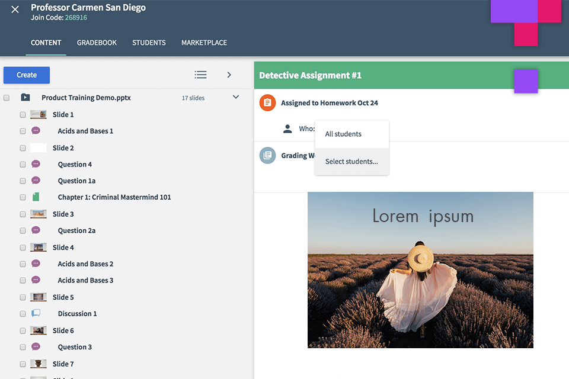
Task: Click the join code 268916
Action: [x=76, y=18]
